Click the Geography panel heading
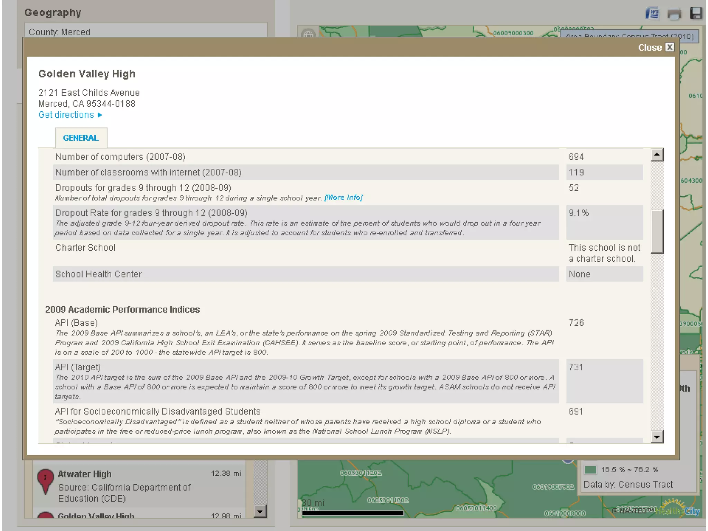708x531 pixels. pyautogui.click(x=53, y=13)
